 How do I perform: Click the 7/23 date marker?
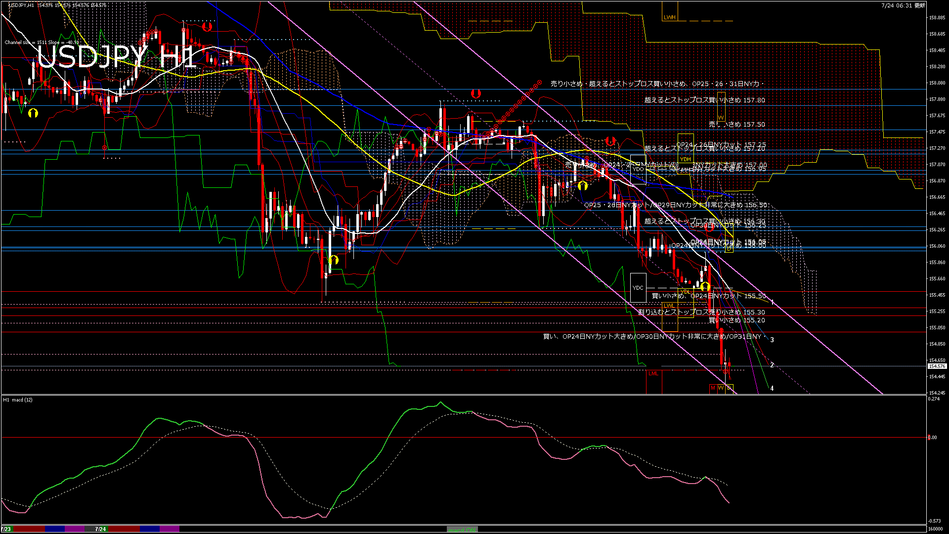6,529
